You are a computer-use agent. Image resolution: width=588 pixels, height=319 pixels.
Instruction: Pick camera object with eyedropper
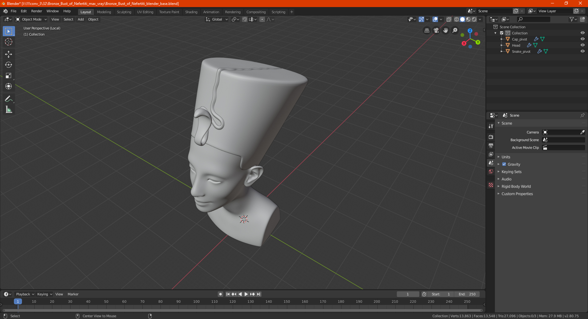pyautogui.click(x=582, y=132)
